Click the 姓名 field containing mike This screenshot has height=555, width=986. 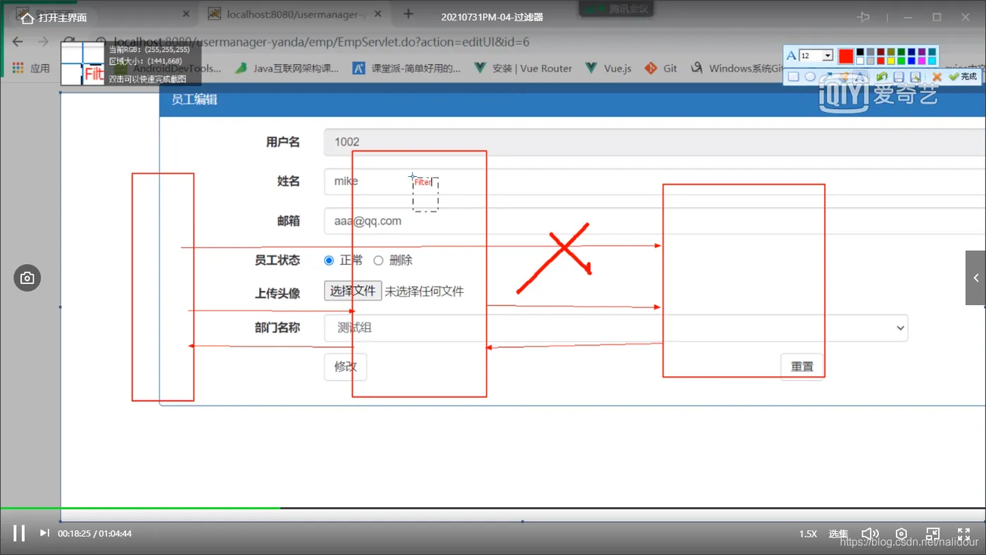[655, 181]
